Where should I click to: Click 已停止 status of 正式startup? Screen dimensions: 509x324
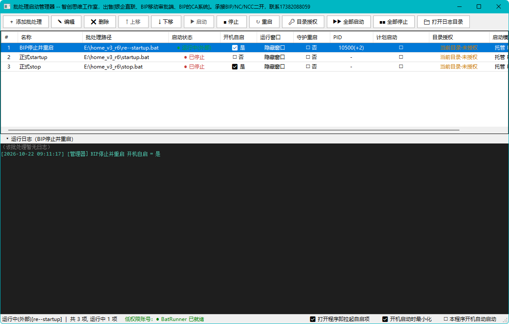pyautogui.click(x=195, y=57)
